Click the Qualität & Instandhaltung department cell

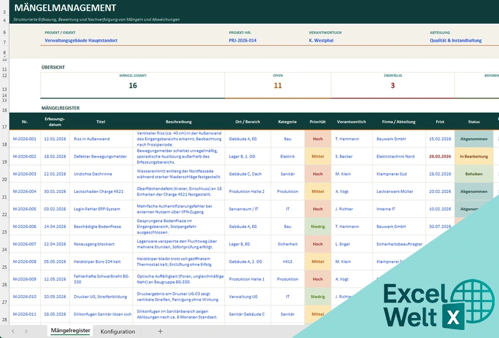coord(455,40)
